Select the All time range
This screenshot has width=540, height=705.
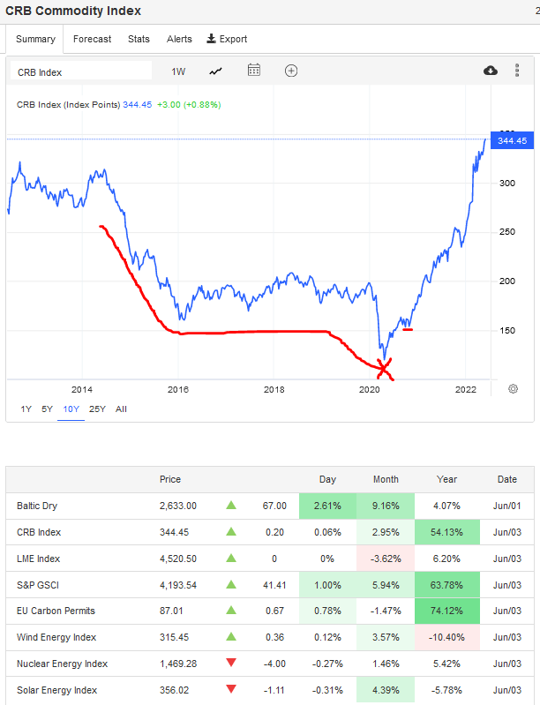[x=121, y=409]
